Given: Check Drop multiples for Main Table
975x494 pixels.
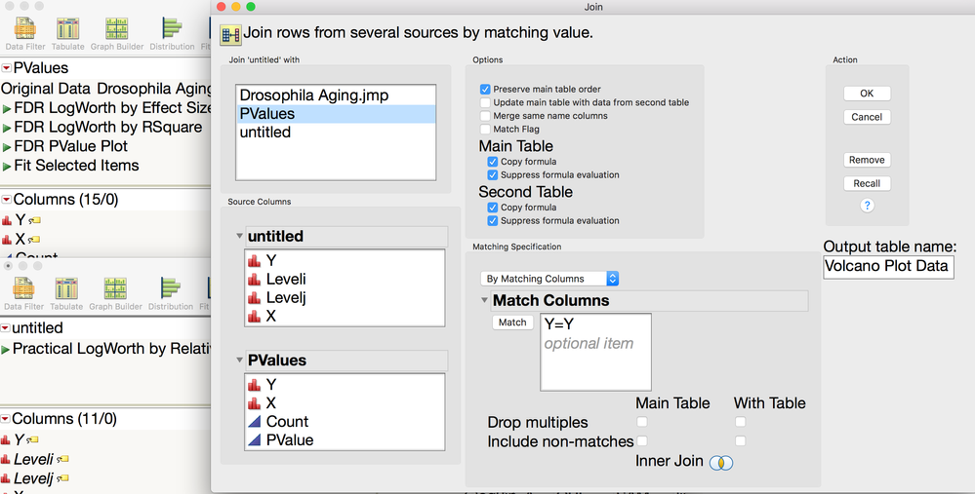Looking at the screenshot, I should [x=642, y=421].
